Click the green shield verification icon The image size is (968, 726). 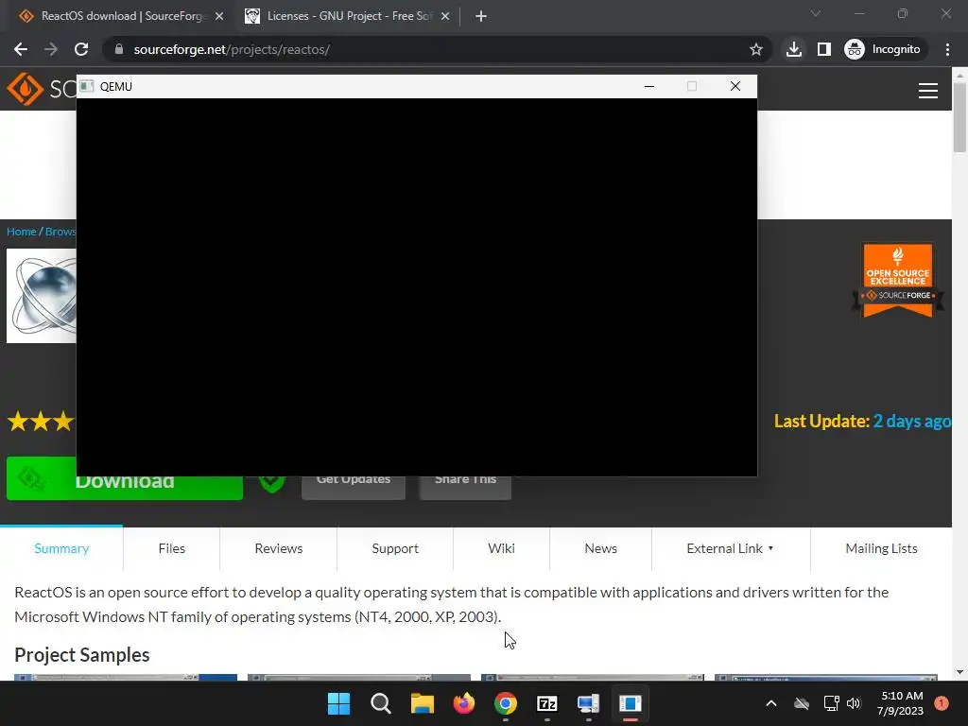[x=271, y=483]
